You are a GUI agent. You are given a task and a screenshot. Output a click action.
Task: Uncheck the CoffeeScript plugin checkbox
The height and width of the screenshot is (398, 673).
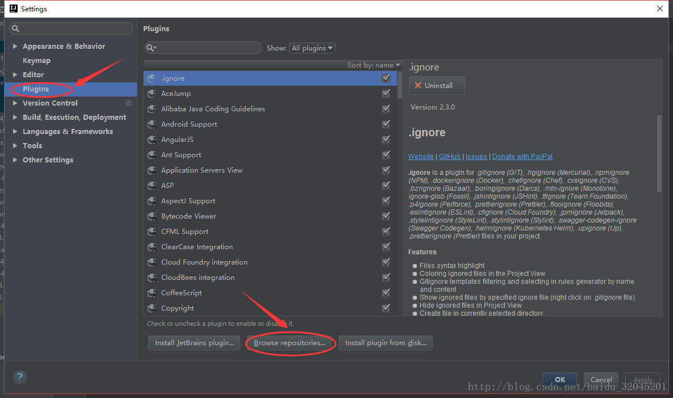[x=386, y=293]
